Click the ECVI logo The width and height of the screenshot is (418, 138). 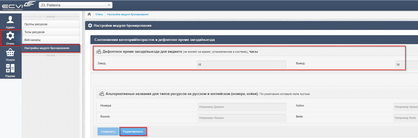click(x=18, y=5)
